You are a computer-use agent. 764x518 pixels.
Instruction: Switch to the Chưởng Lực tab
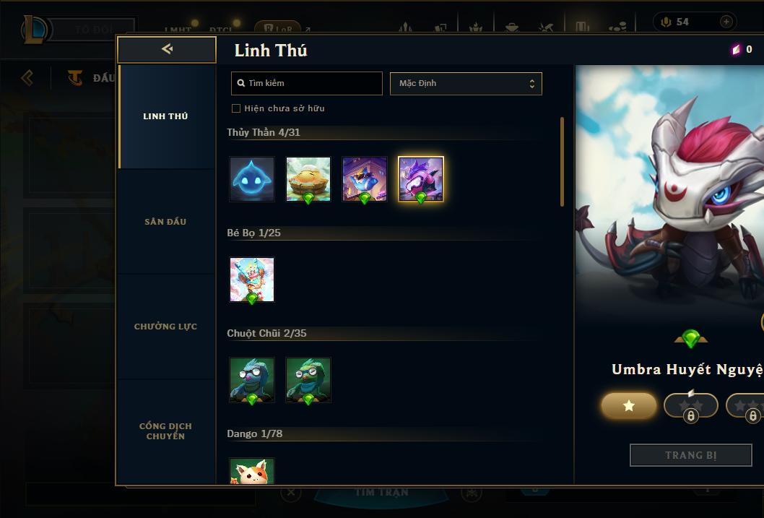tap(165, 327)
